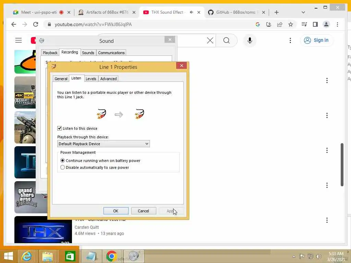Start voice search with the microphone icon
Viewport: 351px width, 263px height.
point(250,40)
